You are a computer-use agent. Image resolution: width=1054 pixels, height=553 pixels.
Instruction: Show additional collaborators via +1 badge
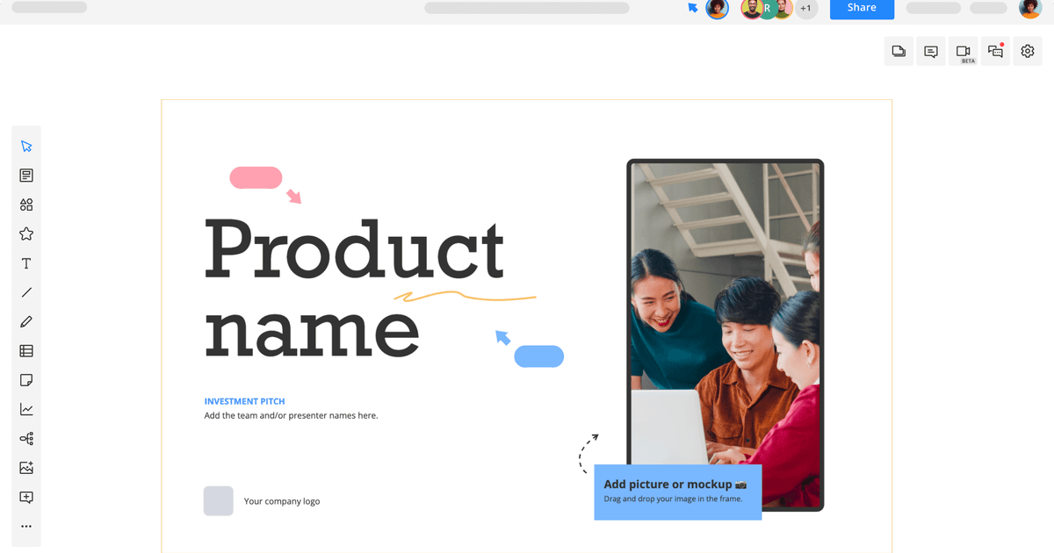pyautogui.click(x=806, y=9)
